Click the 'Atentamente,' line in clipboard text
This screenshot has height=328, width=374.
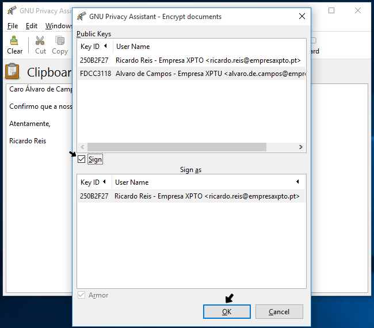[30, 124]
